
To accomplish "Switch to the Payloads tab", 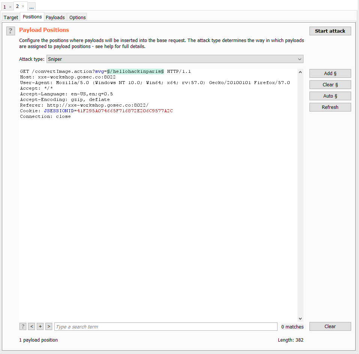I will tap(55, 17).
